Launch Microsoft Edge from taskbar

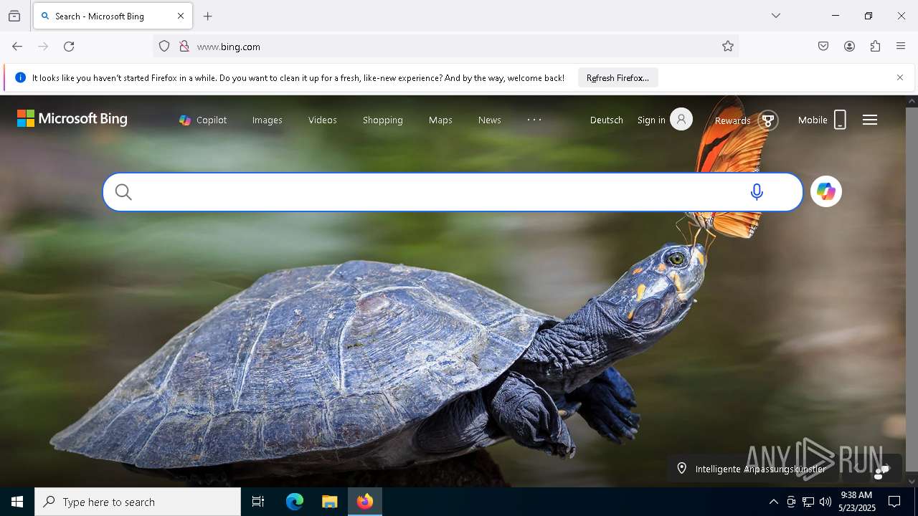click(x=295, y=502)
